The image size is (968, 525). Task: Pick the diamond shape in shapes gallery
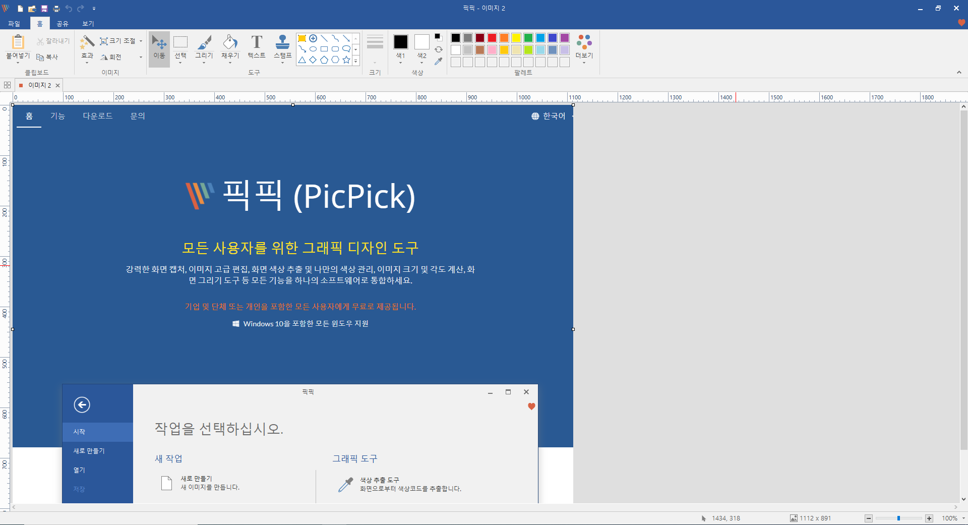(x=313, y=60)
